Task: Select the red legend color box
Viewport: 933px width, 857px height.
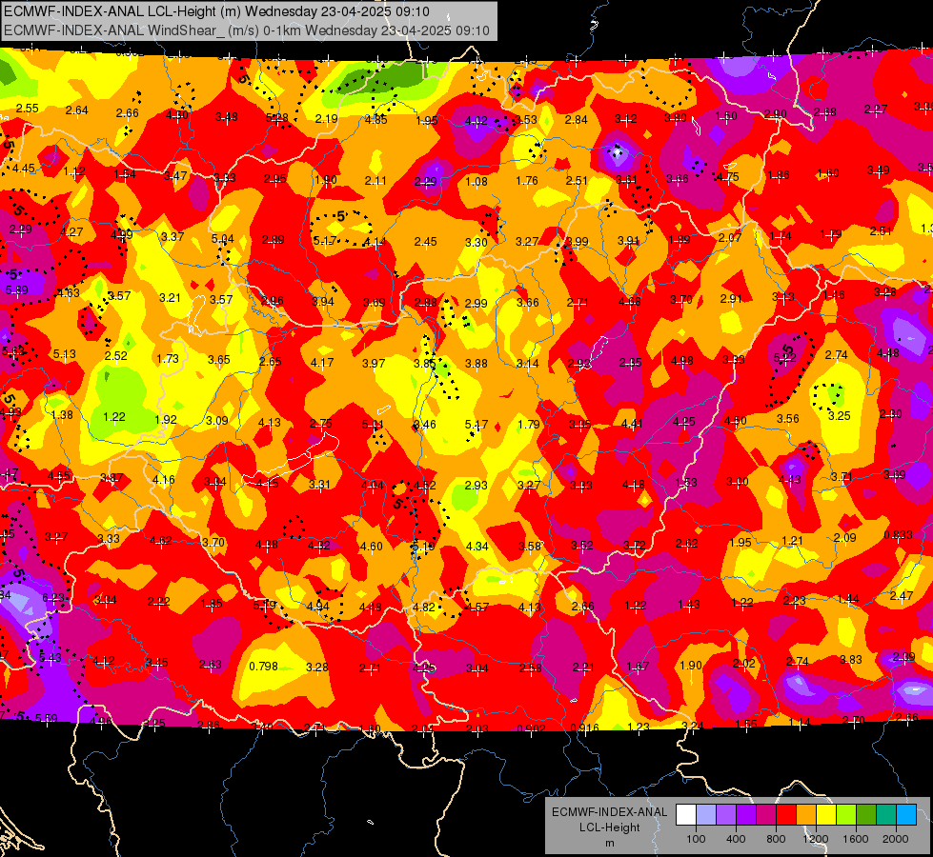Action: point(786,814)
